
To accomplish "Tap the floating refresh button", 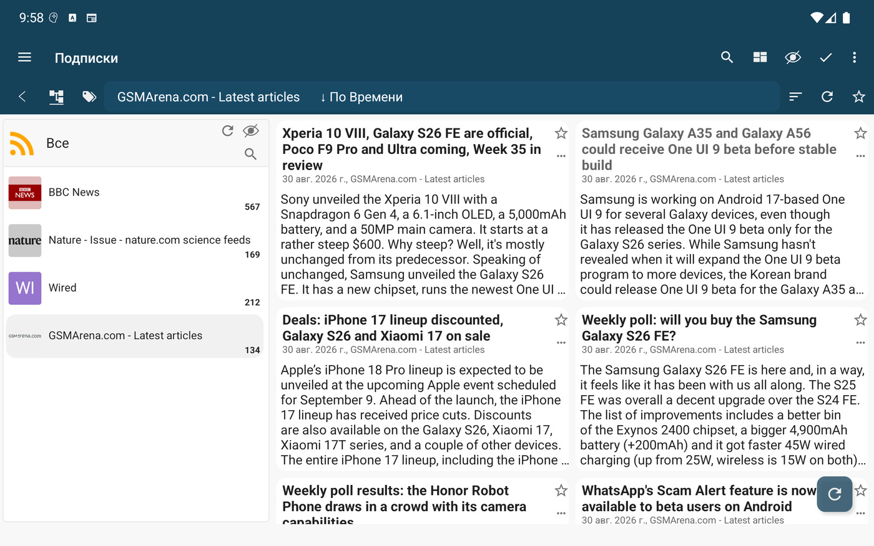I will [x=835, y=494].
